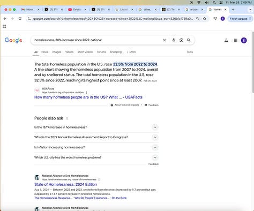The height and width of the screenshot is (211, 254).
Task: Submit search with magnifier icon
Action: pos(189,40)
